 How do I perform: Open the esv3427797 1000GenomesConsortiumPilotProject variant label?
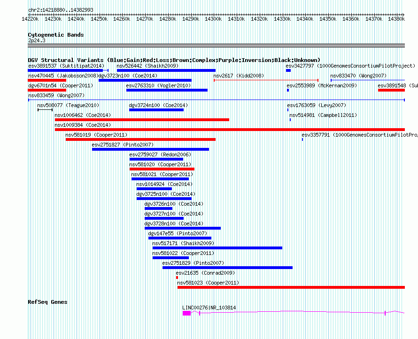click(x=350, y=66)
